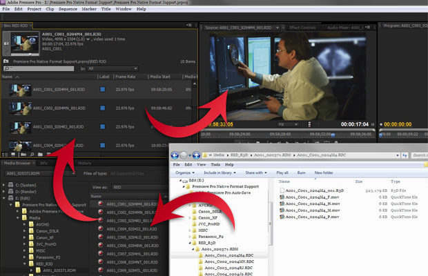
Task: Close the Media Browser tab with its x
Action: [34, 163]
